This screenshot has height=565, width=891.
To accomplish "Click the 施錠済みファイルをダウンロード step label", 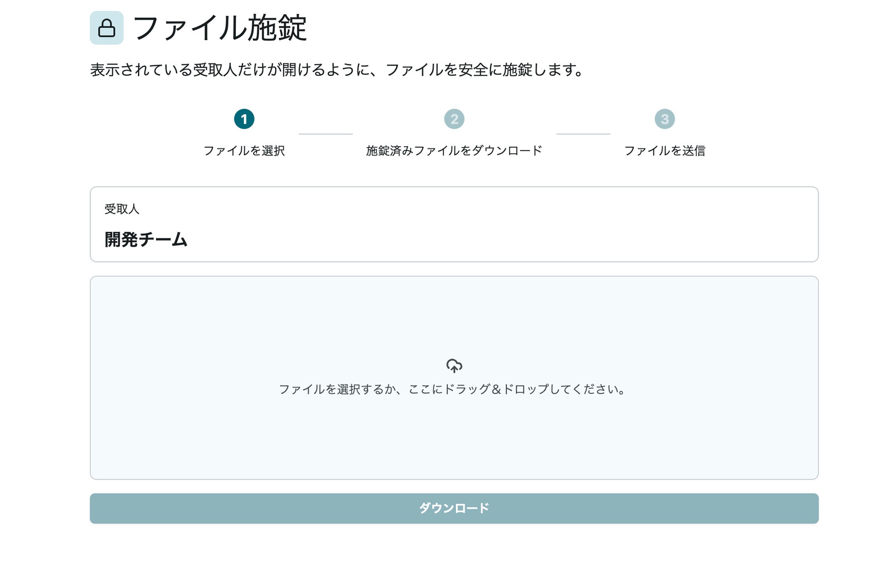I will coord(454,151).
